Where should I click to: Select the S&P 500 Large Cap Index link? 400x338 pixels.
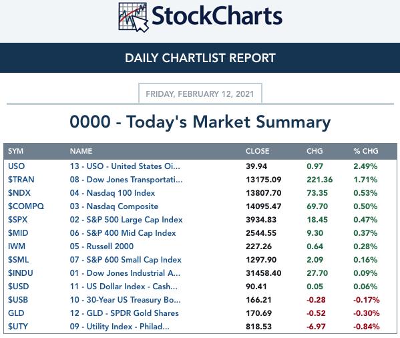click(x=126, y=220)
